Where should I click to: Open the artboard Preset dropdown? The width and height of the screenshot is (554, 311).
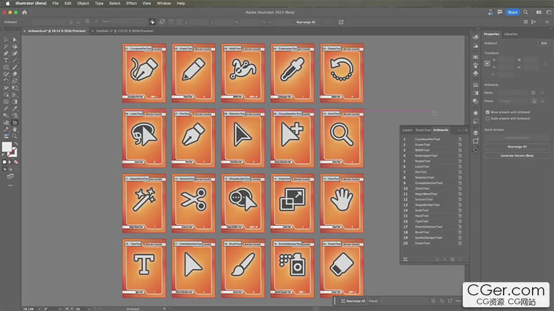click(514, 101)
